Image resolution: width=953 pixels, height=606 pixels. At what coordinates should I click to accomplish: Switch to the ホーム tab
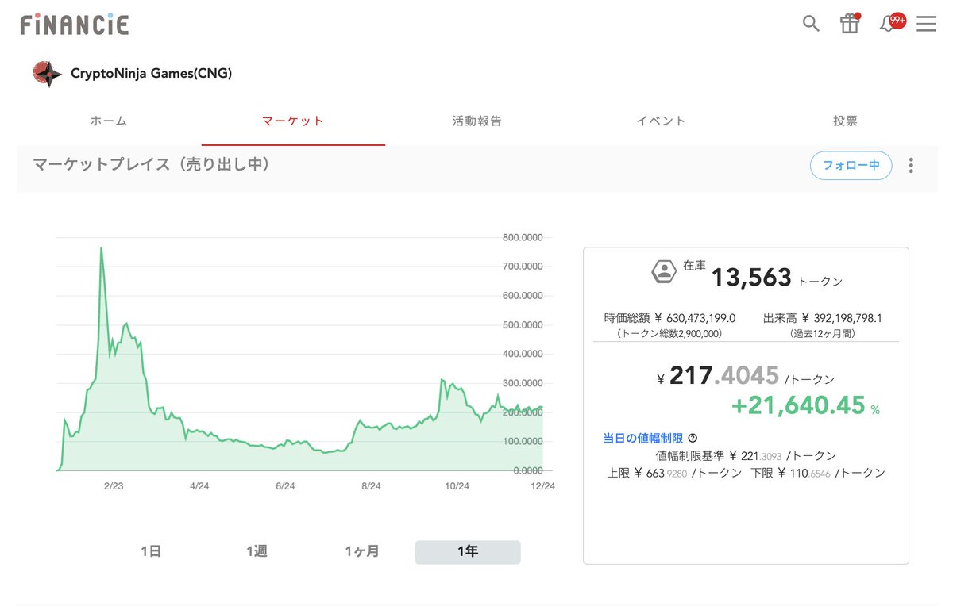pos(109,121)
